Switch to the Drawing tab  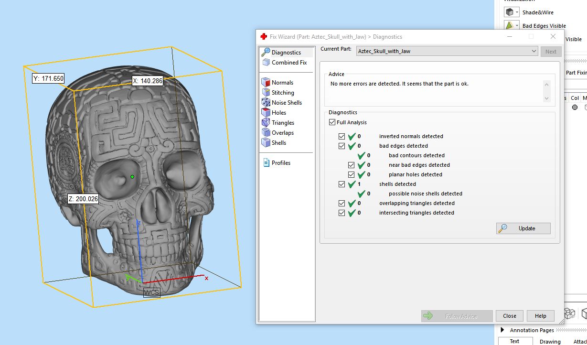pos(550,341)
